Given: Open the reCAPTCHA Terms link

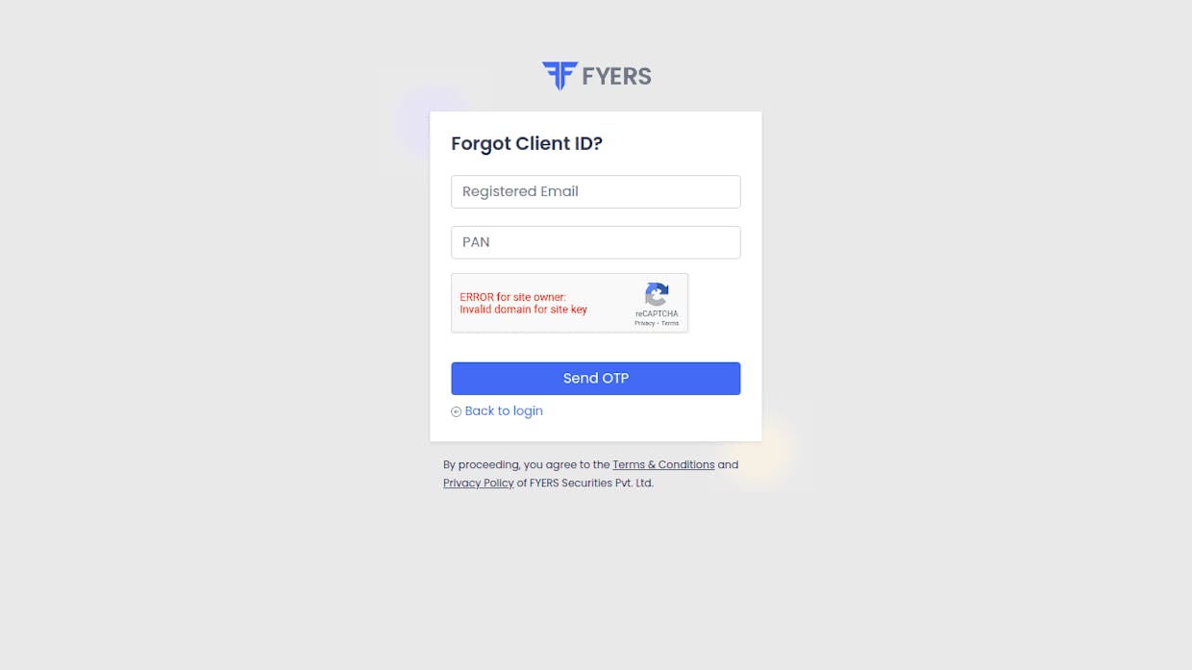Looking at the screenshot, I should click(670, 323).
